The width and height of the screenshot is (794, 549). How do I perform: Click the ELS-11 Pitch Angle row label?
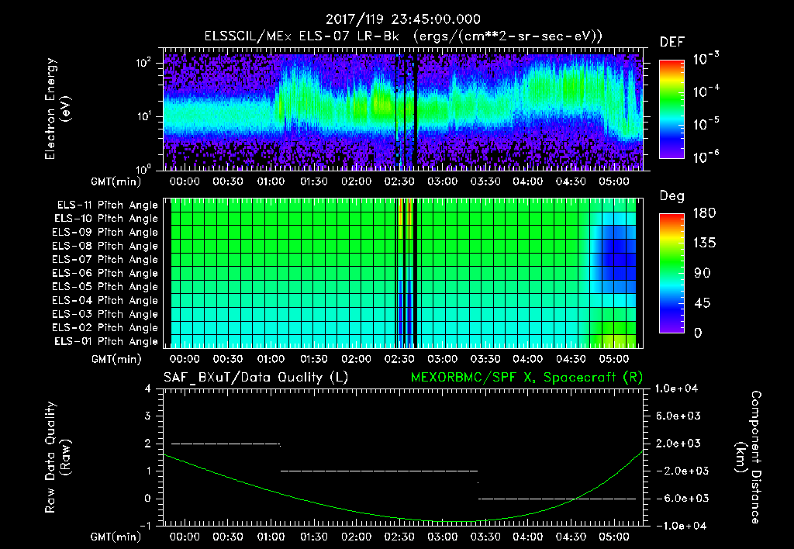click(x=106, y=205)
